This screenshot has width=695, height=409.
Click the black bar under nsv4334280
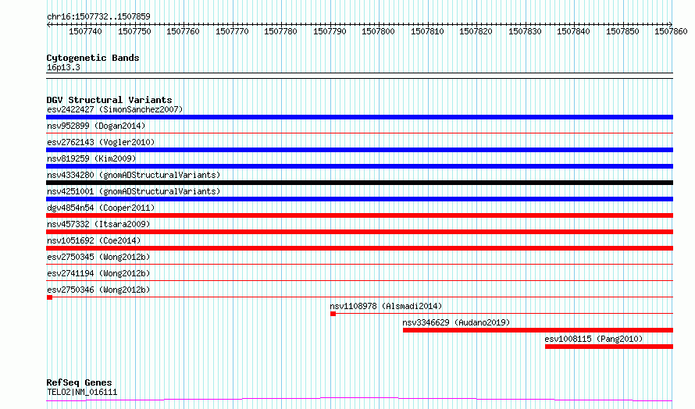[359, 183]
